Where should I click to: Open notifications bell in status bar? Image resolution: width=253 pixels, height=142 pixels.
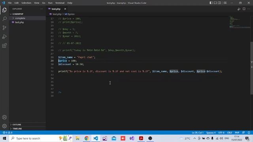pyautogui.click(x=249, y=133)
